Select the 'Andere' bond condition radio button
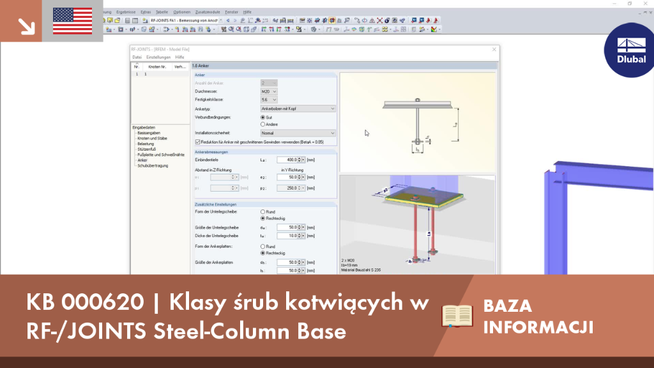 262,125
